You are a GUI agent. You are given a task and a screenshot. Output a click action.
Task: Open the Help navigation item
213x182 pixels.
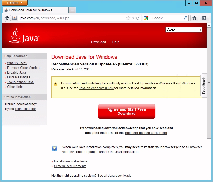click(115, 42)
